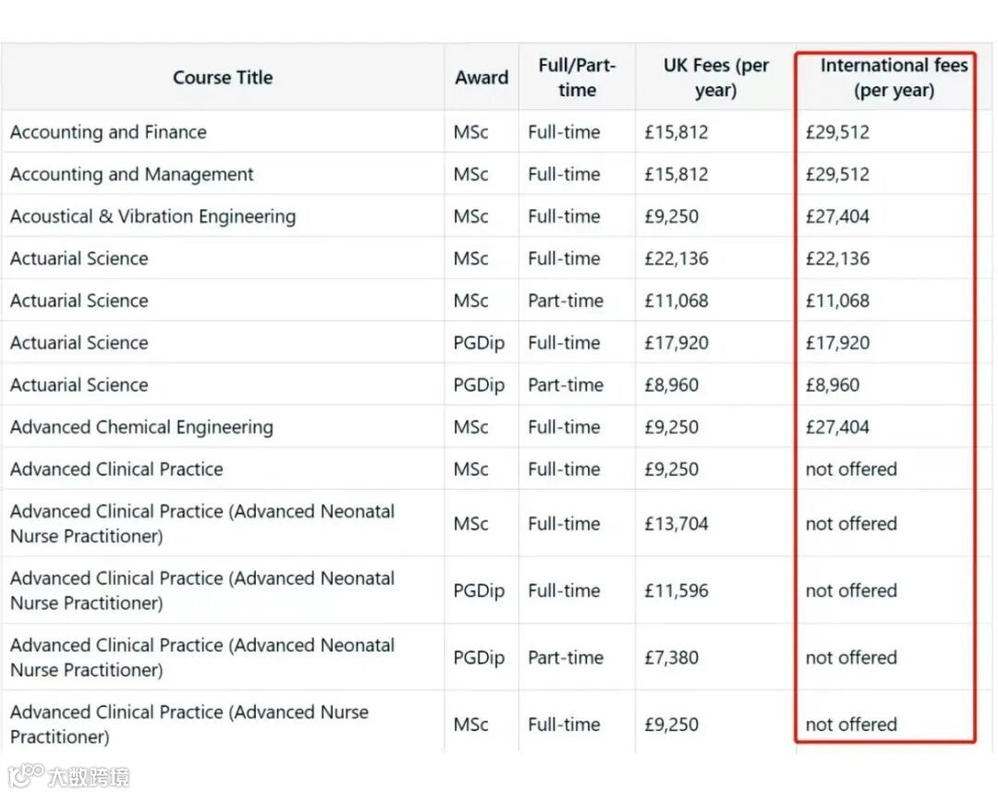Select the International fees (per year) header

[894, 78]
